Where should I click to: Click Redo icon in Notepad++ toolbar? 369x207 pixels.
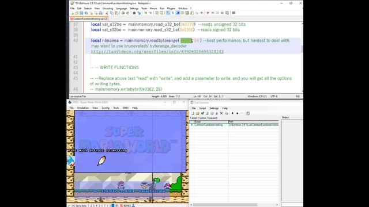click(x=128, y=13)
